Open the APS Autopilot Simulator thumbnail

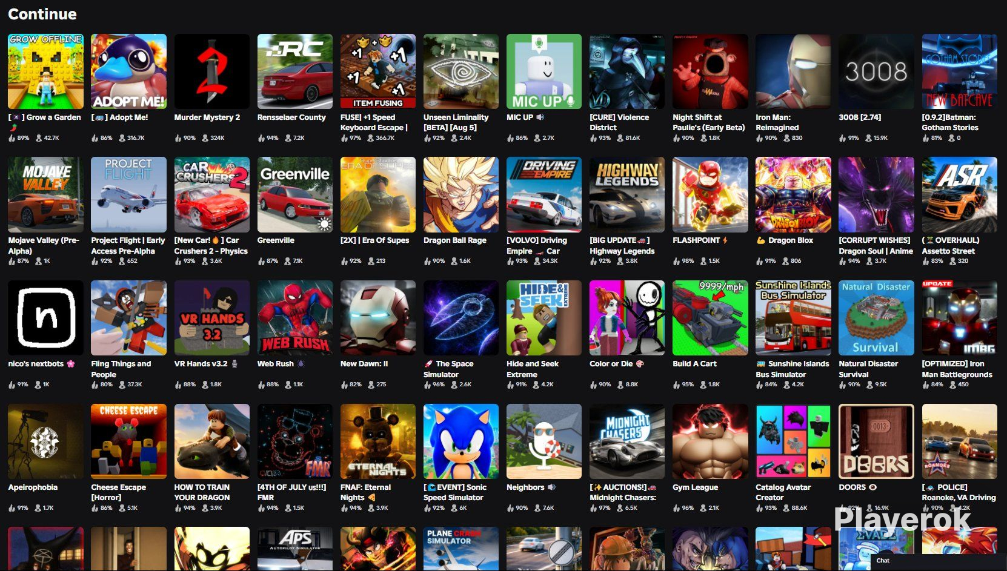tap(294, 549)
